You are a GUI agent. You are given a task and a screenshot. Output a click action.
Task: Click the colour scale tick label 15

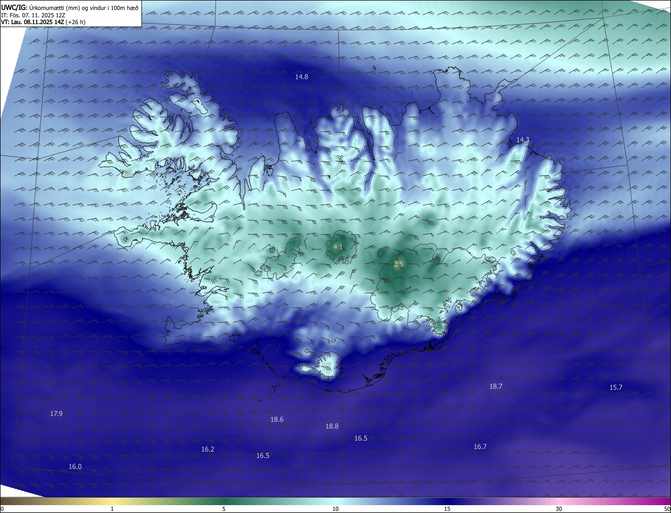(x=447, y=509)
